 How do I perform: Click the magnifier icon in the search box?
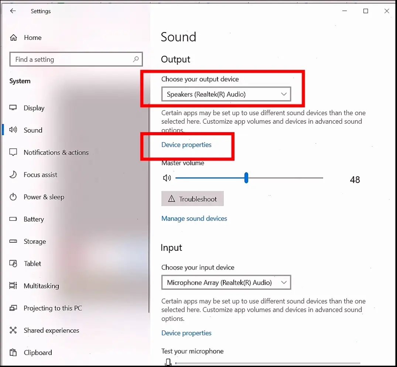136,59
